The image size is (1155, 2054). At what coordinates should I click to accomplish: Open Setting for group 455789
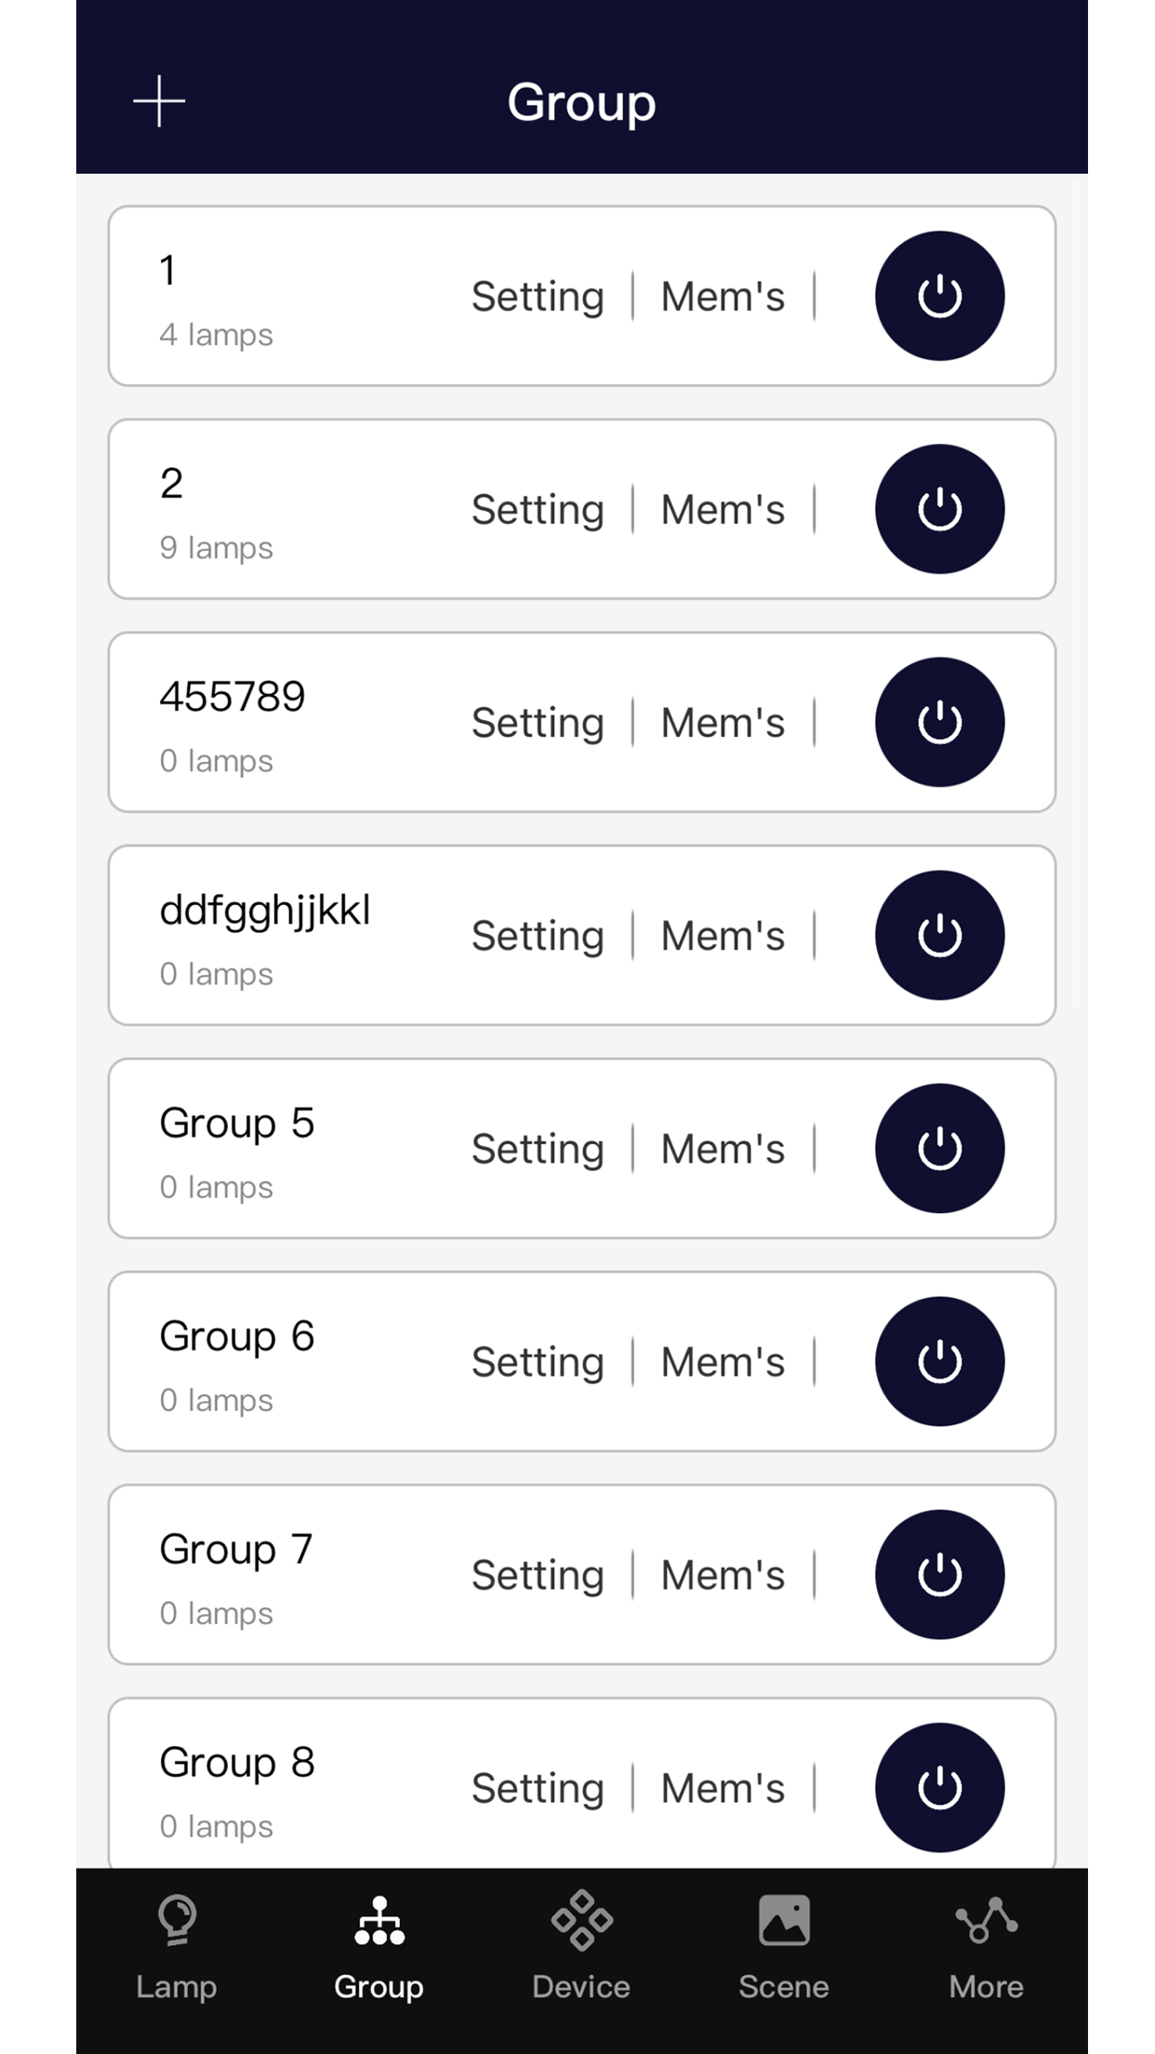pyautogui.click(x=538, y=723)
